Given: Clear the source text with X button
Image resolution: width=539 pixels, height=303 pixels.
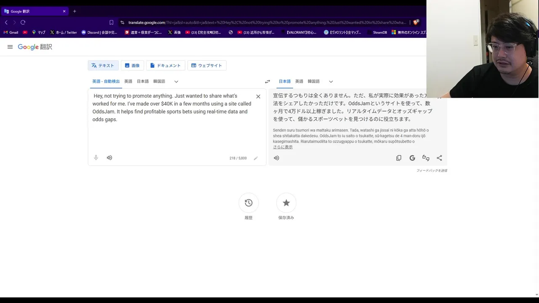Looking at the screenshot, I should (258, 96).
